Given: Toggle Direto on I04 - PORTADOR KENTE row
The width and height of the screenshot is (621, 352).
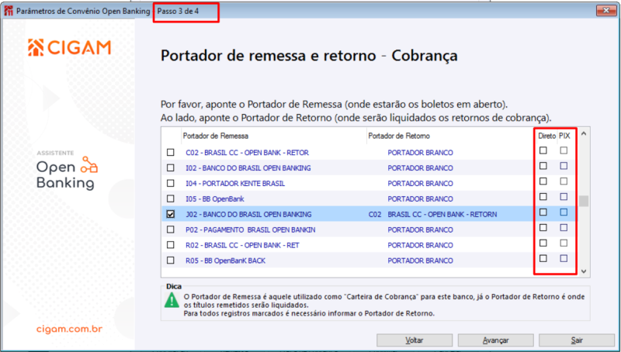Looking at the screenshot, I should [x=543, y=181].
